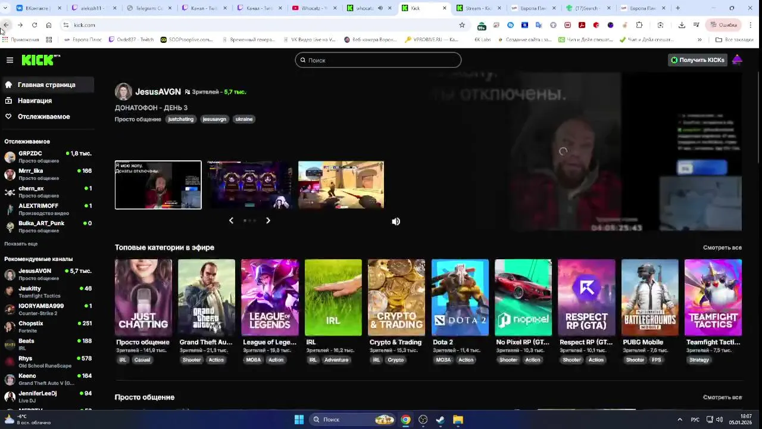
Task: Go to Главная страница in sidebar
Action: point(48,85)
